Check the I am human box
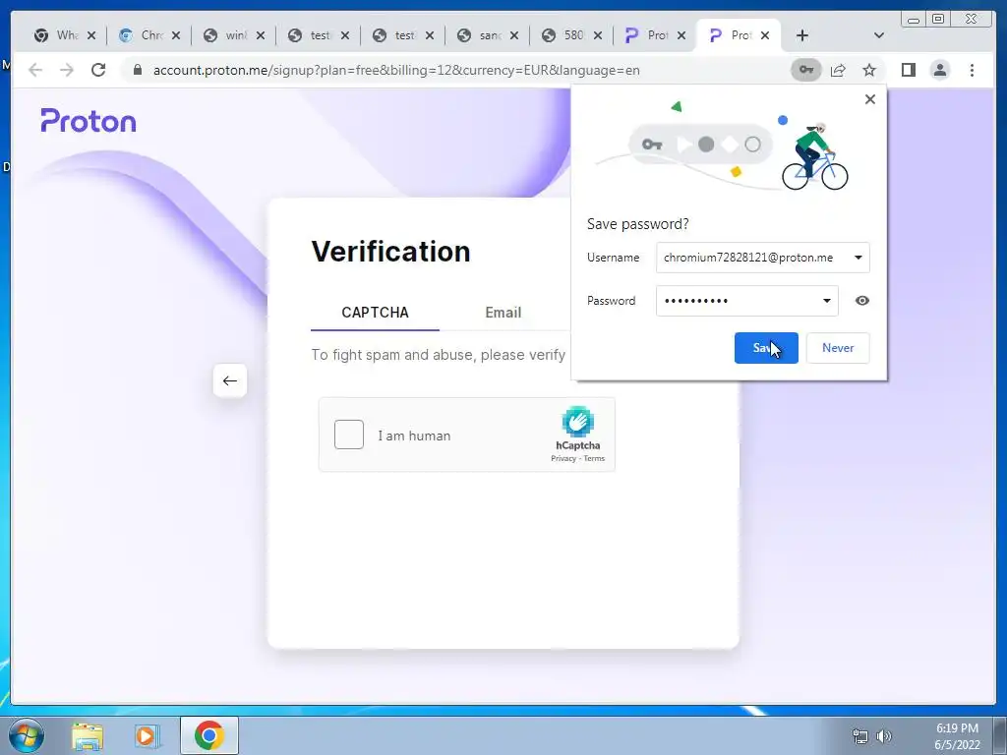This screenshot has height=755, width=1007. point(349,435)
